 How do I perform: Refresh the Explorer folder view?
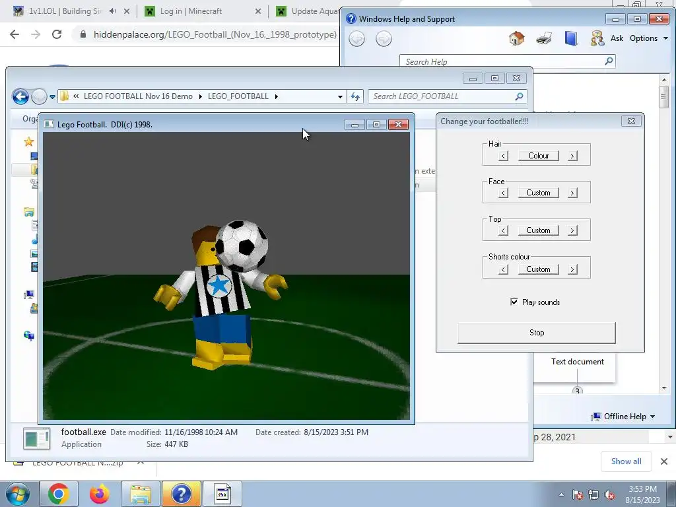355,96
